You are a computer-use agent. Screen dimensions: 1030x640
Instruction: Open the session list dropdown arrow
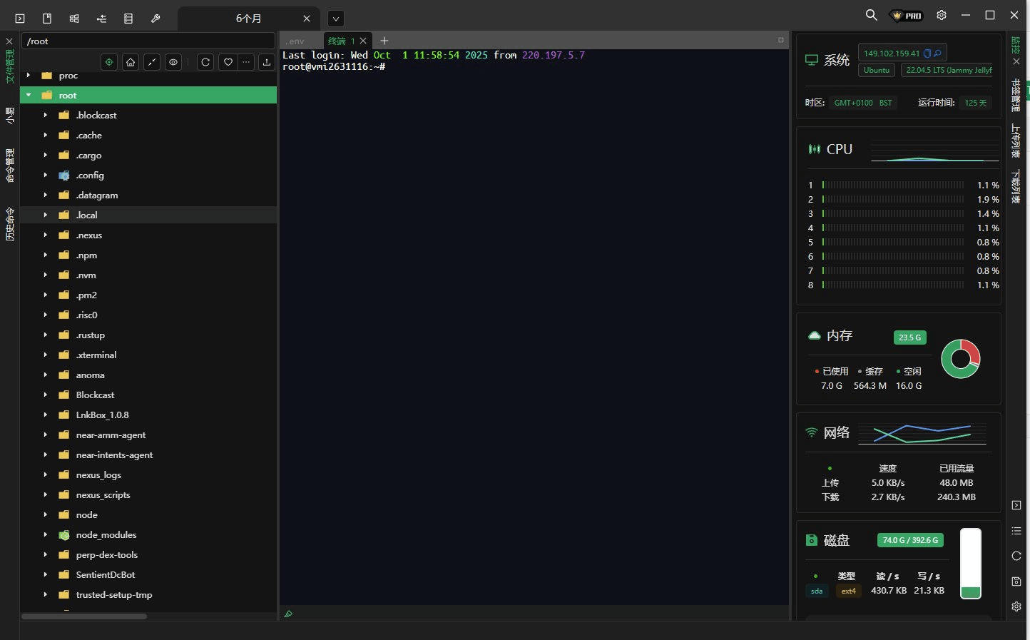pos(336,19)
